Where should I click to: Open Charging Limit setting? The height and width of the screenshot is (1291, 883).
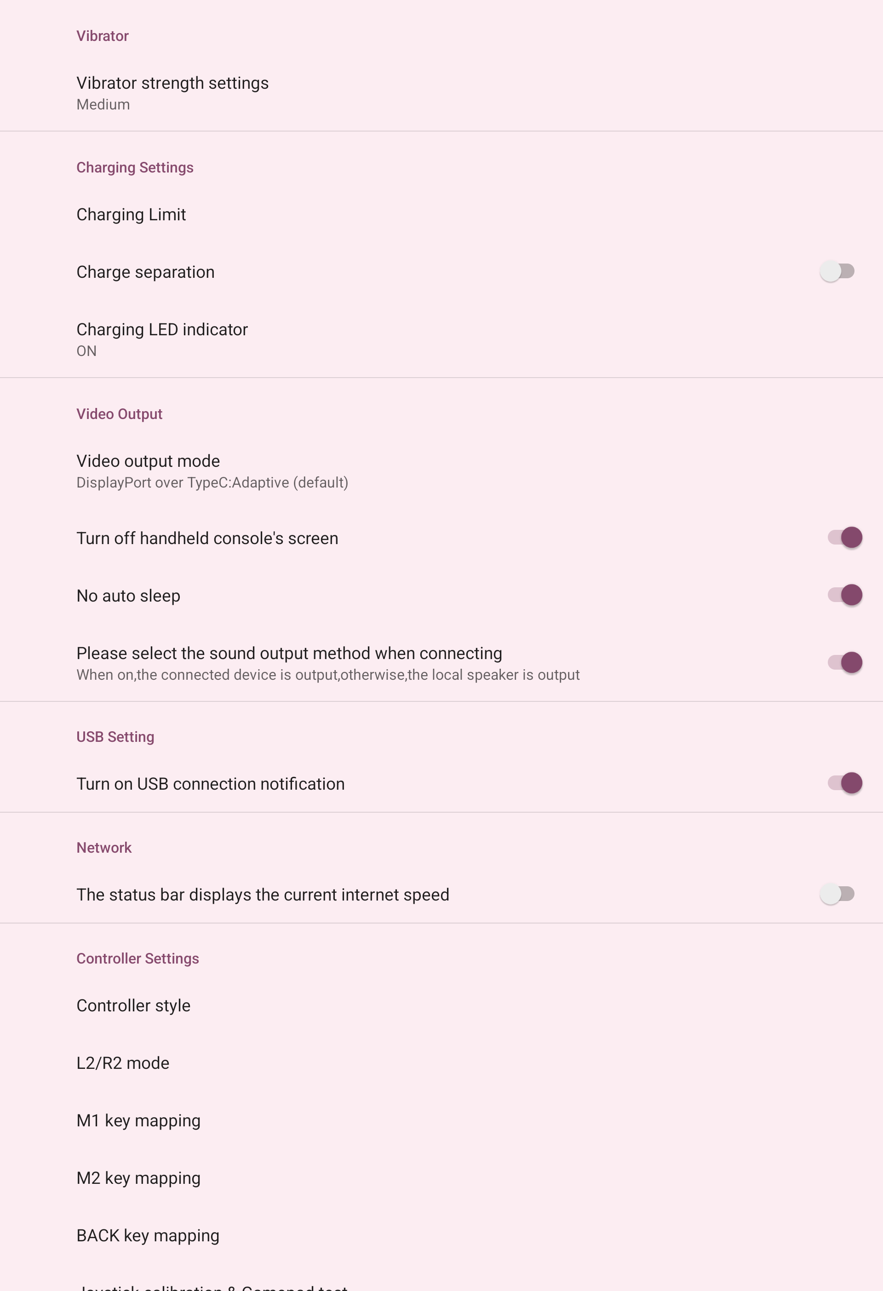[x=131, y=214]
